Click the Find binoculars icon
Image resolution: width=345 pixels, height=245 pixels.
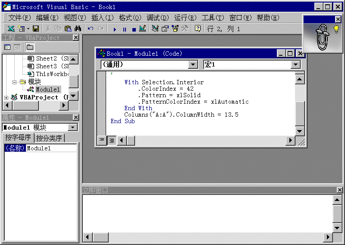tap(78, 29)
